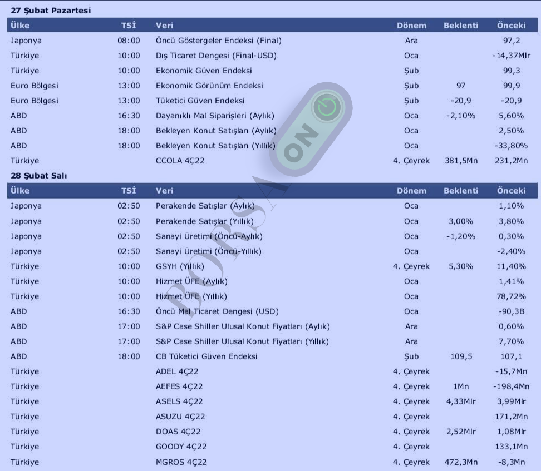
Task: Select 'Sanayi Üretimi (Öncü-Yıllık)' entry
Action: (208, 251)
